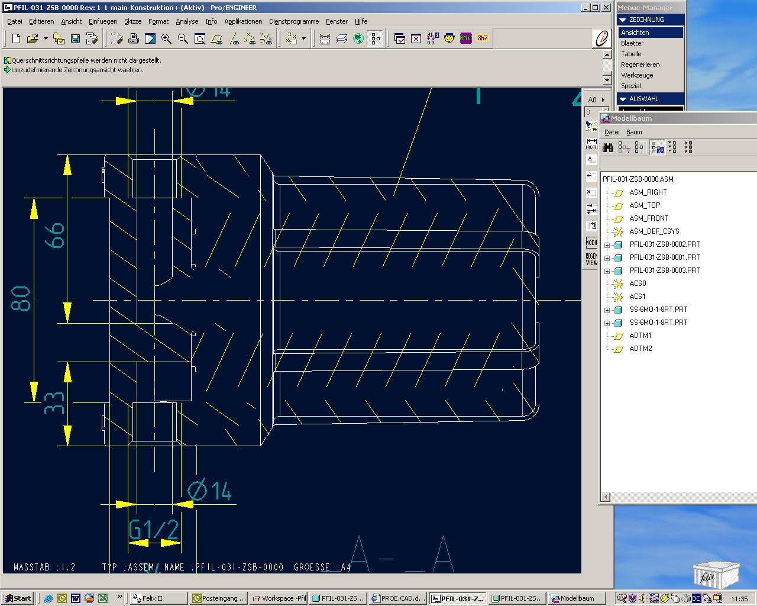
Task: Click the CREATE dimension icon in side toolbar
Action: pos(591,144)
